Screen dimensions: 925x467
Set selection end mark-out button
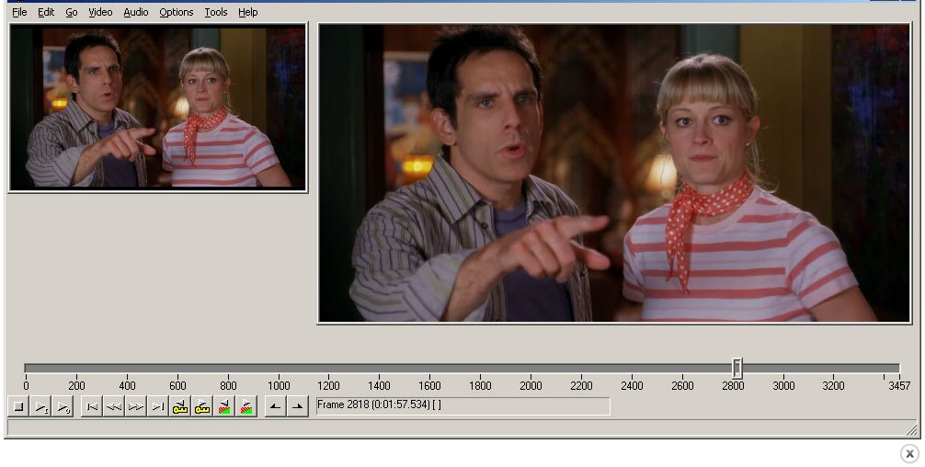(297, 406)
